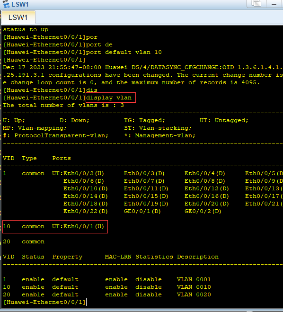Screen dimensions: 283x312
Task: Click the Ports column header
Action: (x=62, y=158)
